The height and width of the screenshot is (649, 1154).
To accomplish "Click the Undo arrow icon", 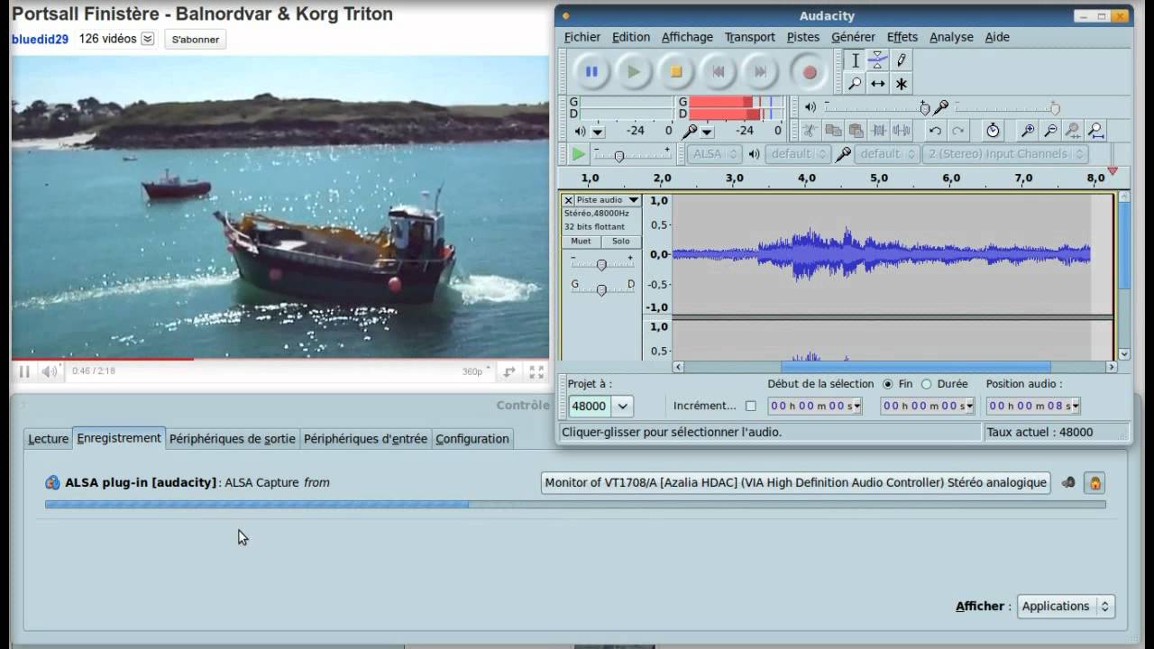I will (x=936, y=131).
